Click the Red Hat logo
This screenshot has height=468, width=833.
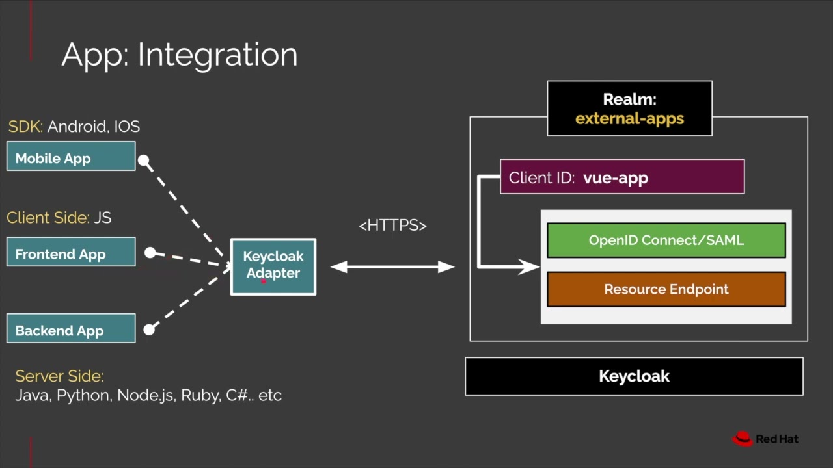tap(765, 439)
